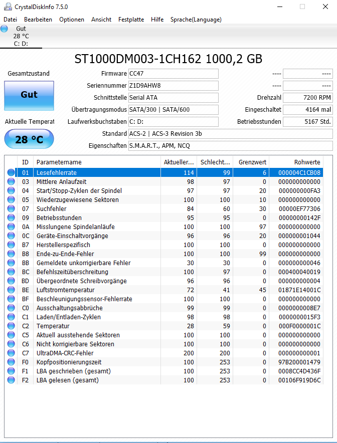Click the Drehzahl value 7200 RPM

[x=308, y=98]
